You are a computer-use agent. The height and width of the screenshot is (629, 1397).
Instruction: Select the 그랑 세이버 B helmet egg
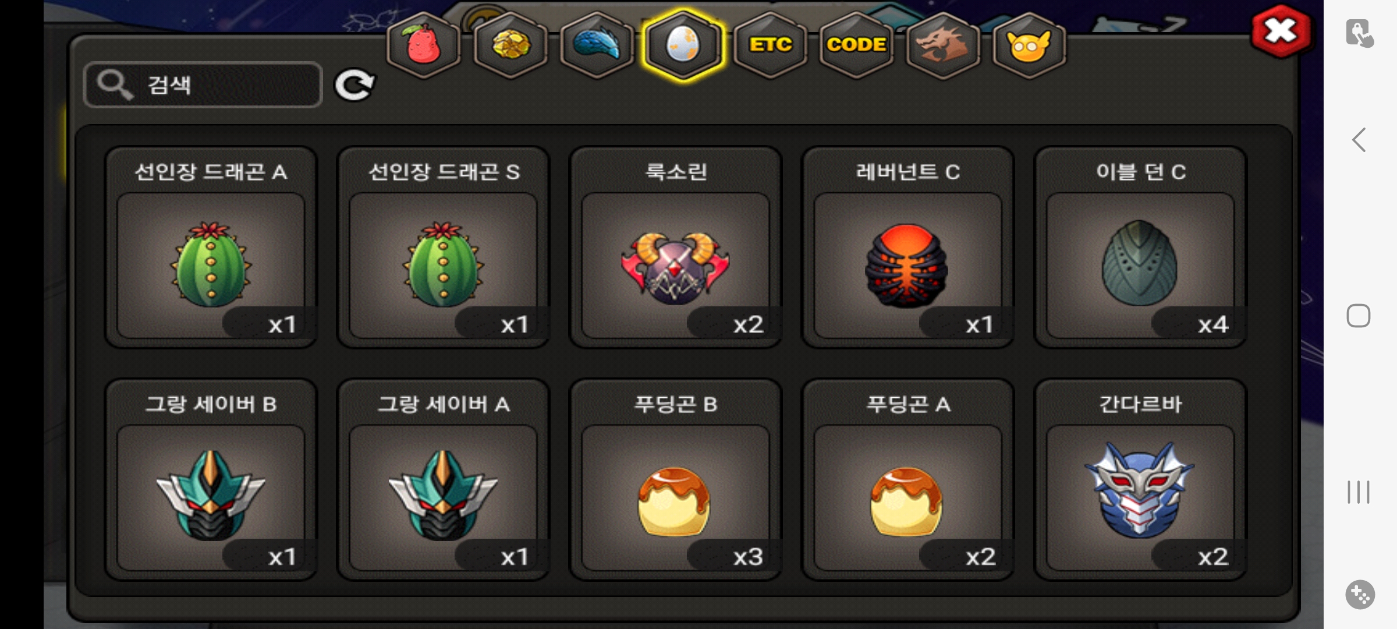pos(211,480)
